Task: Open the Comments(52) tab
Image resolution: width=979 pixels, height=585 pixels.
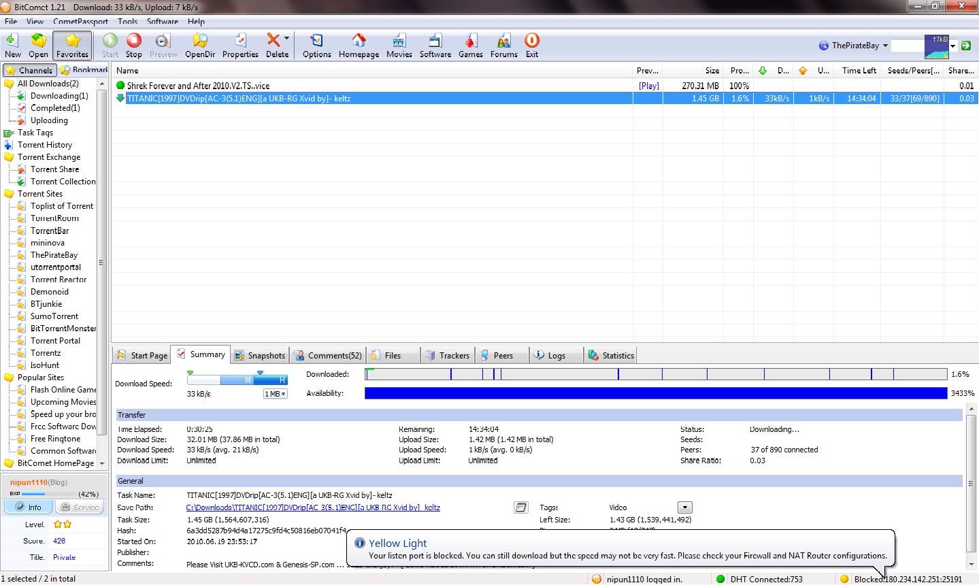Action: coord(328,355)
